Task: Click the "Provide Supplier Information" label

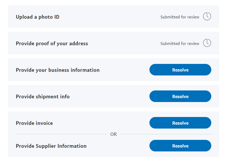Action: click(x=51, y=146)
